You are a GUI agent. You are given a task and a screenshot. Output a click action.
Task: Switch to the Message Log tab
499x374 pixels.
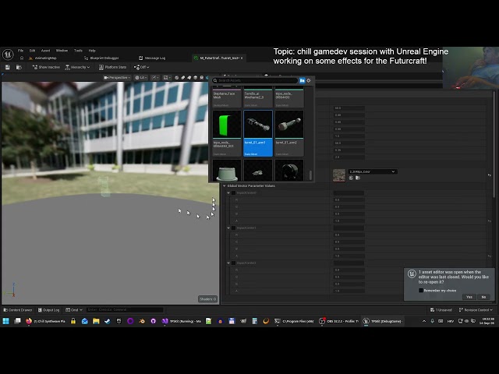point(152,58)
